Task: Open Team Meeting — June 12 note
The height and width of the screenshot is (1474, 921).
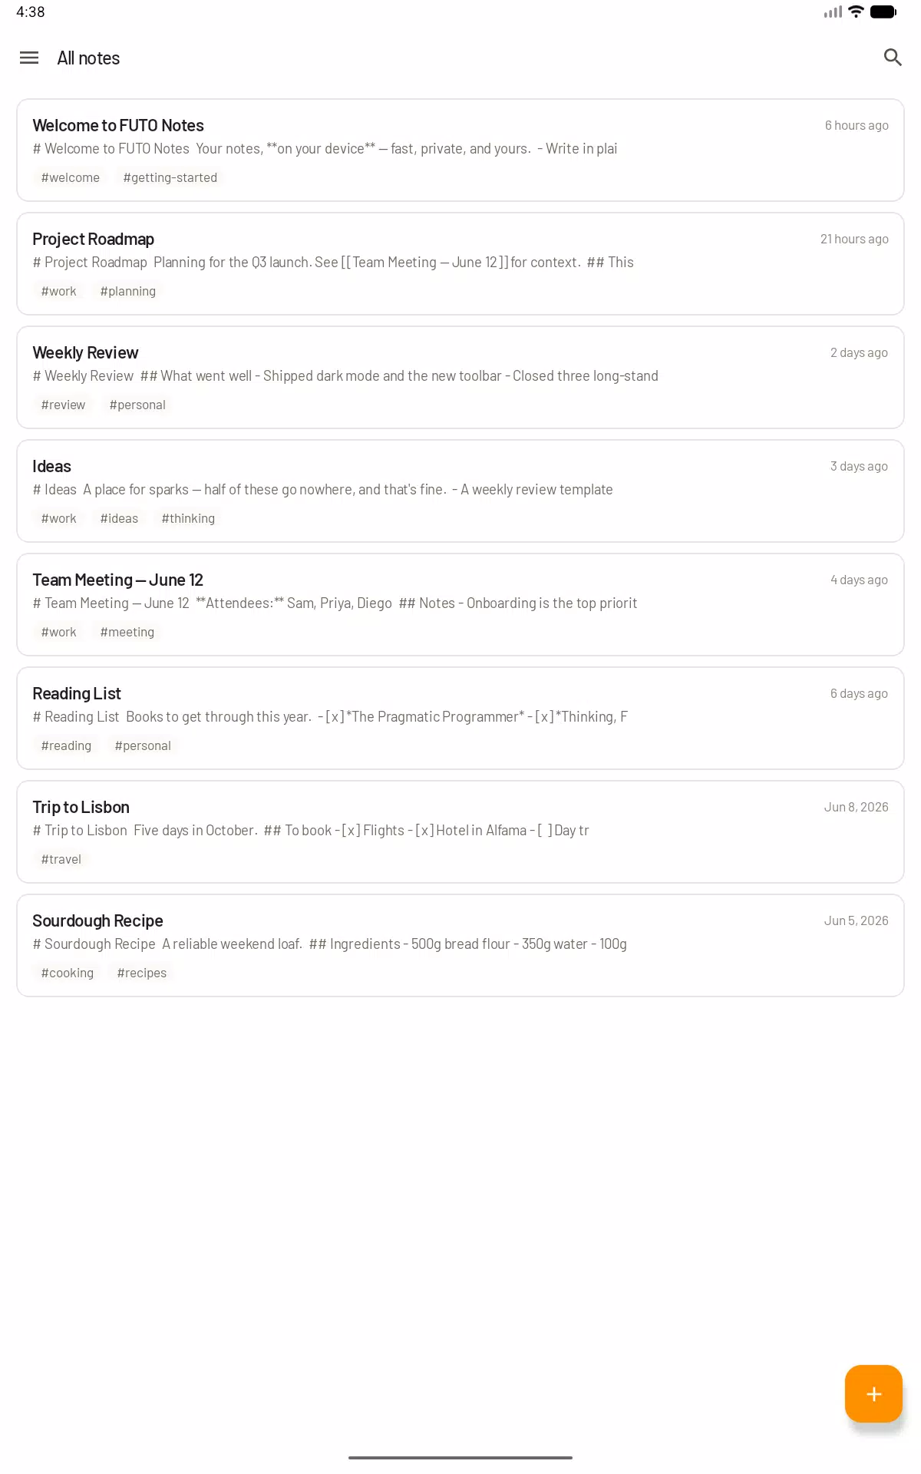Action: [x=460, y=604]
